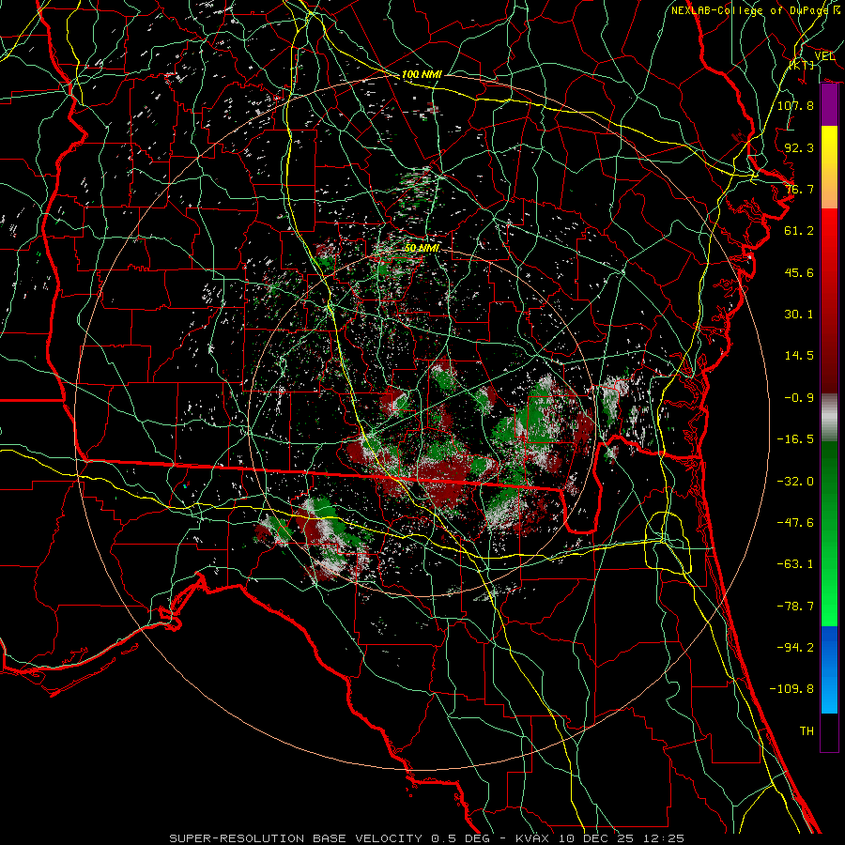Select the 14.5 legend value
This screenshot has width=845, height=845.
pos(799,356)
